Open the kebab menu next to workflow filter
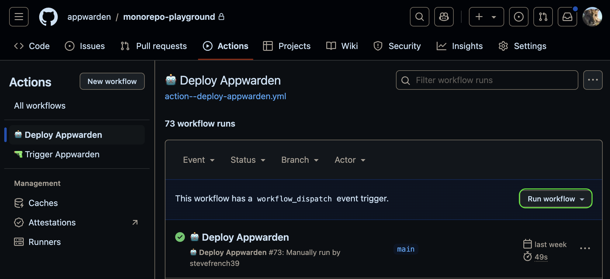 pyautogui.click(x=593, y=80)
